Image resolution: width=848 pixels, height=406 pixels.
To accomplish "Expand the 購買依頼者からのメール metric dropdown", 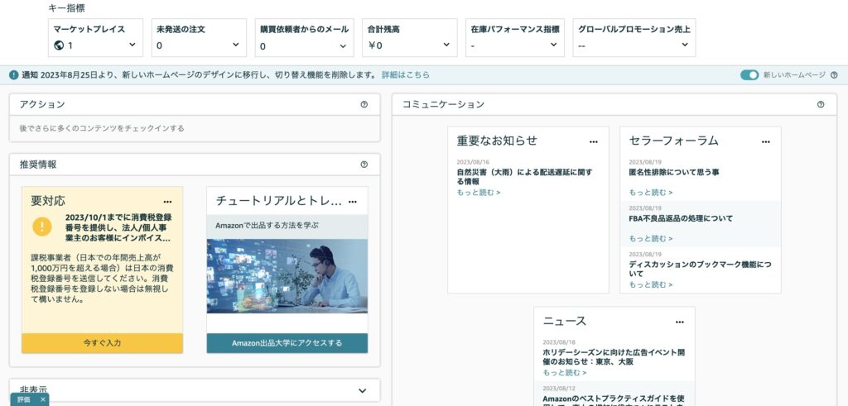I will [343, 45].
